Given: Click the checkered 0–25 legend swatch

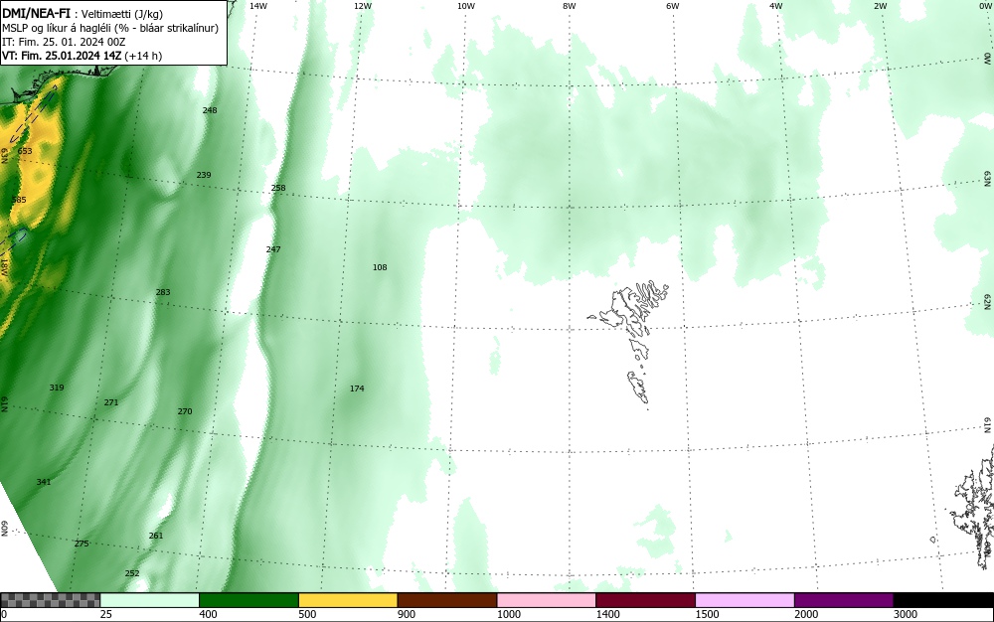Looking at the screenshot, I should point(50,600).
